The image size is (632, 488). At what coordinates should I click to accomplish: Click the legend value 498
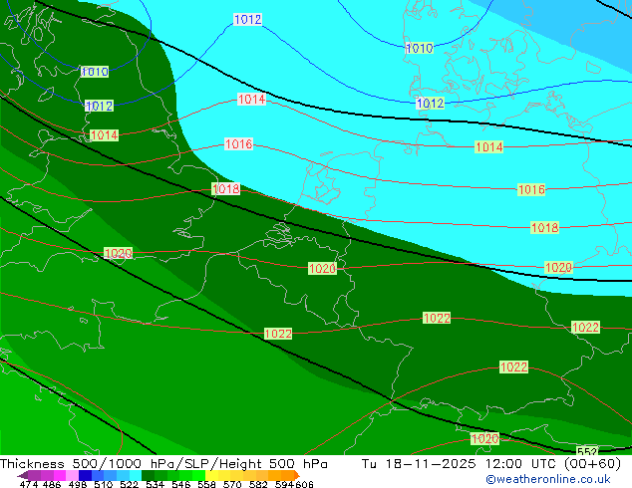(78, 484)
